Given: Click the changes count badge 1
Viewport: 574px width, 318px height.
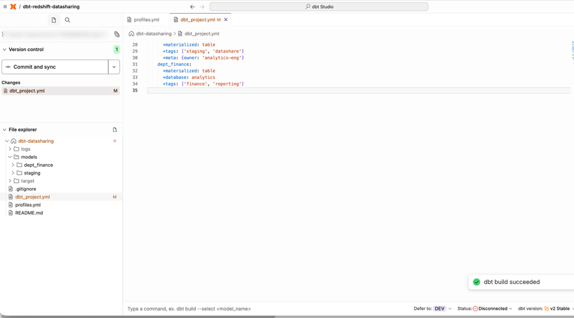Looking at the screenshot, I should (x=116, y=50).
